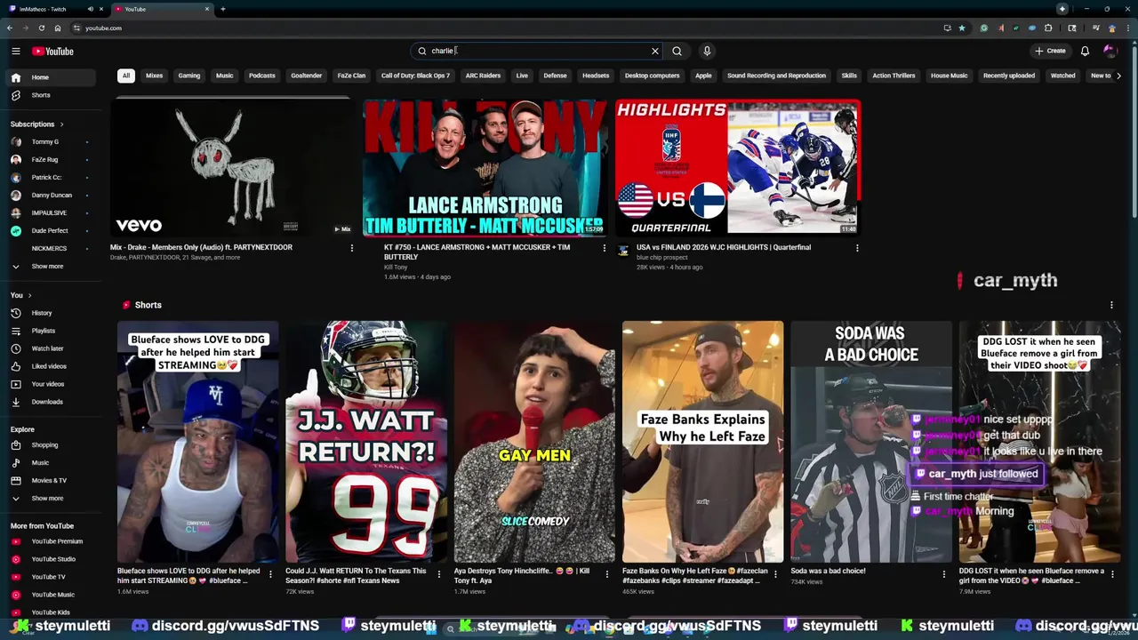
Task: Click the browser address bar
Action: [x=507, y=28]
